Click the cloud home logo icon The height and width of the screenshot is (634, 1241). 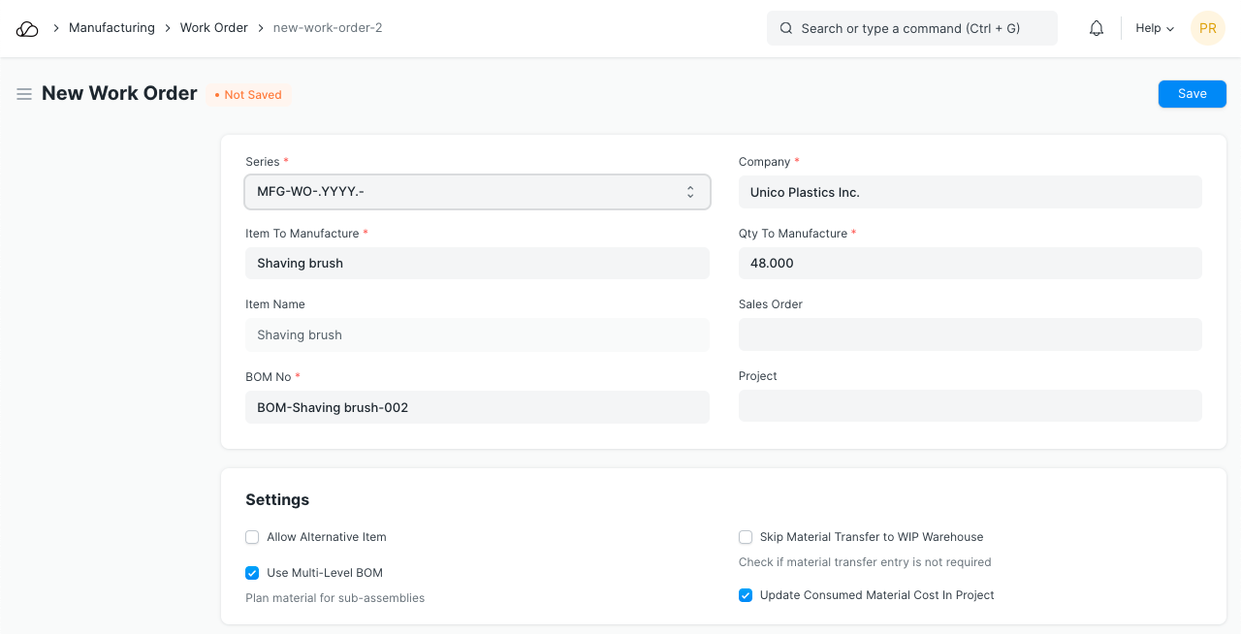point(27,29)
